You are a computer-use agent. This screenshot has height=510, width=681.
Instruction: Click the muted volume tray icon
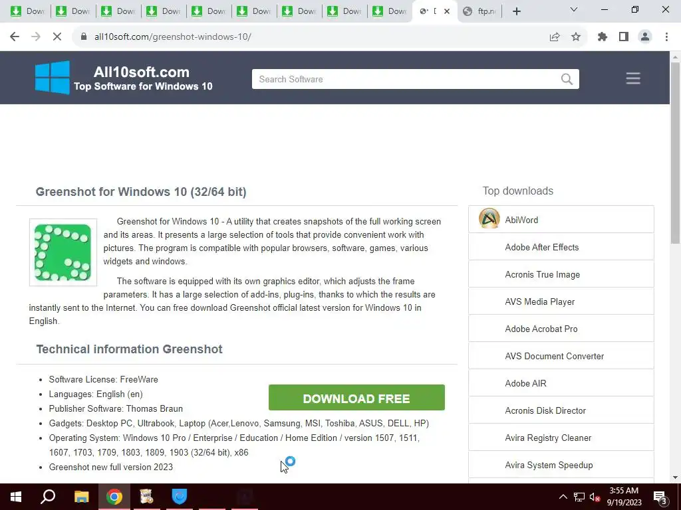point(595,497)
